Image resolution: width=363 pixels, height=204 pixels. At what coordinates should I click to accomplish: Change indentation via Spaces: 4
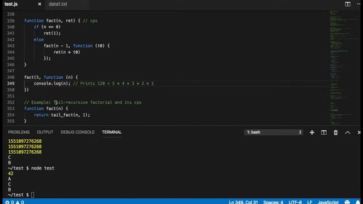point(273,202)
